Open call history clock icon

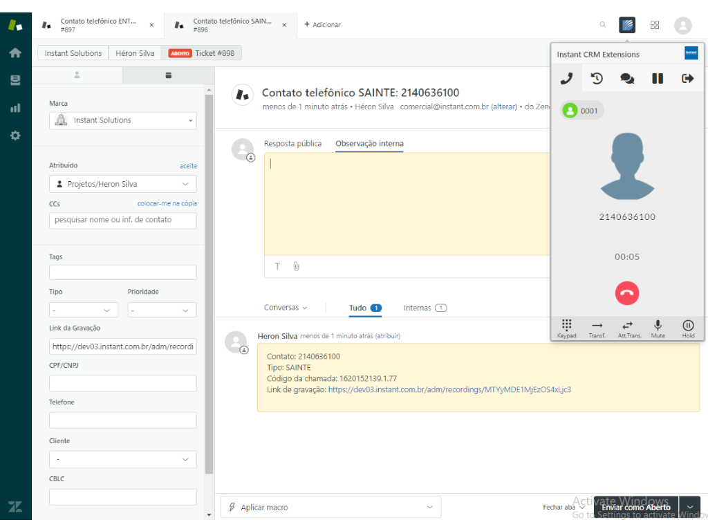point(597,79)
